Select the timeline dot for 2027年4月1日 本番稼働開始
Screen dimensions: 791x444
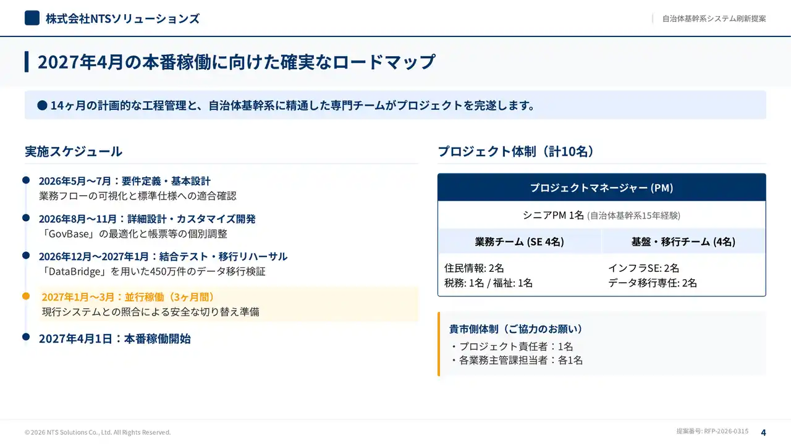[x=26, y=337]
